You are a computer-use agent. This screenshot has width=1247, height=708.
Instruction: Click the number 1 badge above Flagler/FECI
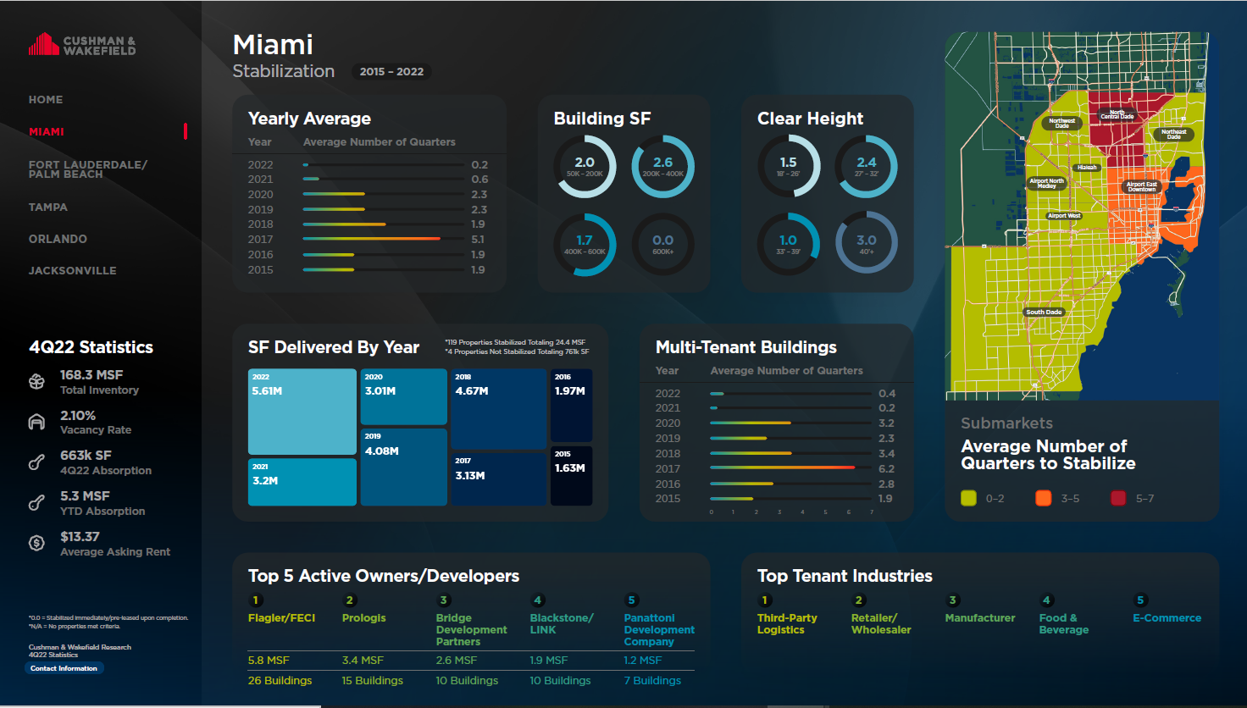[x=255, y=599]
